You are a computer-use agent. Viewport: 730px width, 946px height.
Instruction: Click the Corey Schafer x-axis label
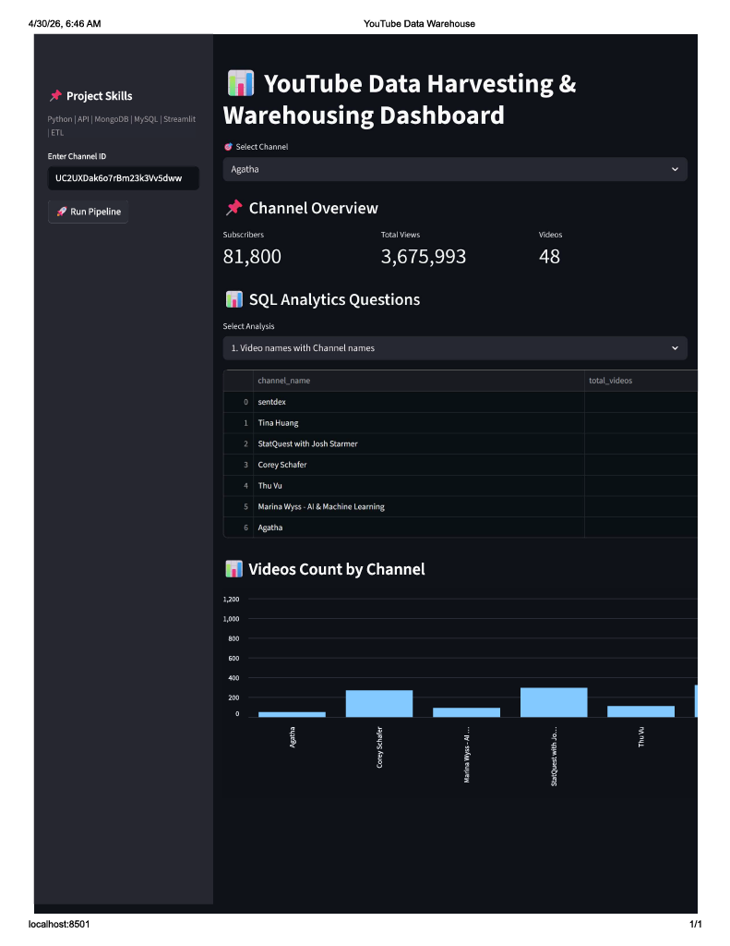click(x=379, y=746)
